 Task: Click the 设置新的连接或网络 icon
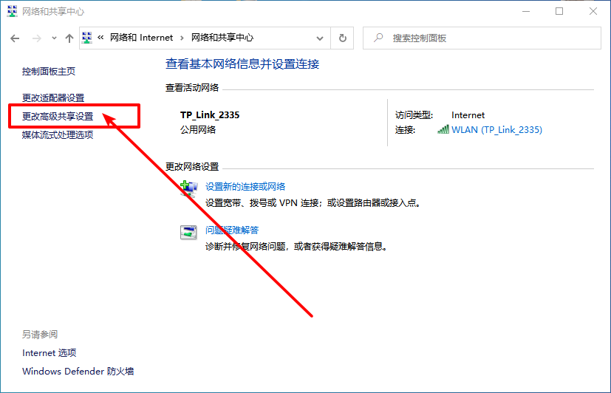(x=189, y=188)
